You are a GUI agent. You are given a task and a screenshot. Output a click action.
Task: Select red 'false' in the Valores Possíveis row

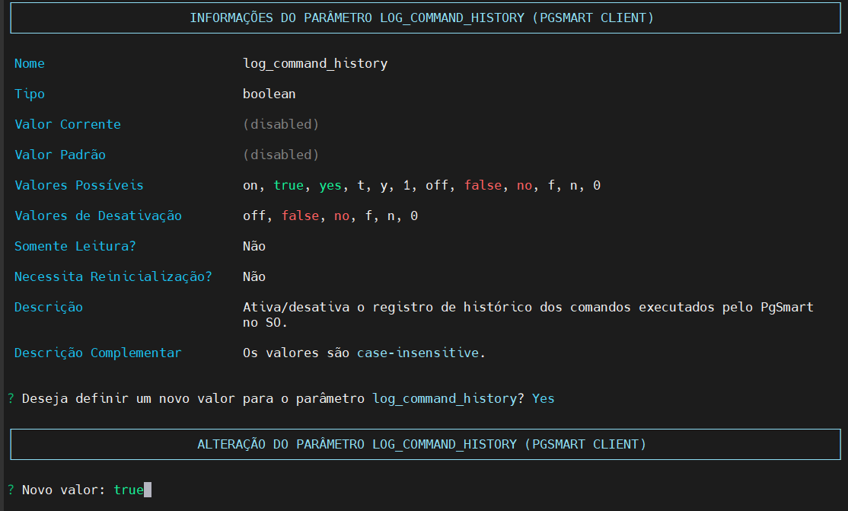483,185
